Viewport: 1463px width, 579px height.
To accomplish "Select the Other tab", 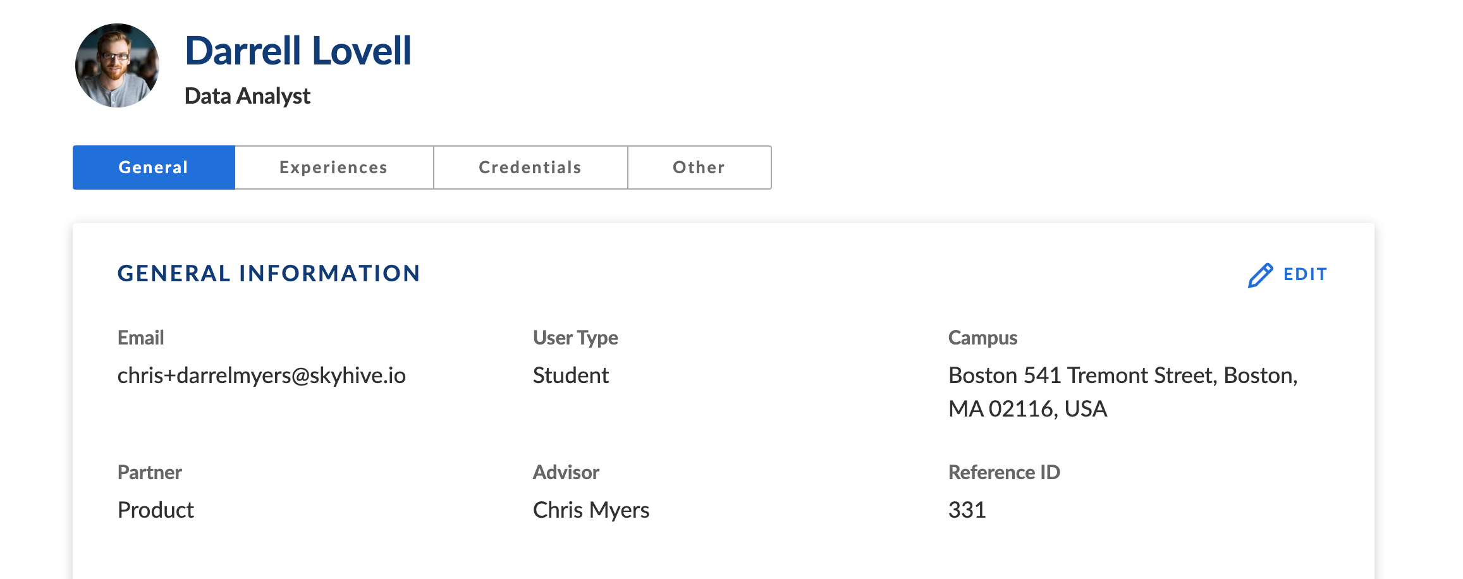I will click(699, 168).
